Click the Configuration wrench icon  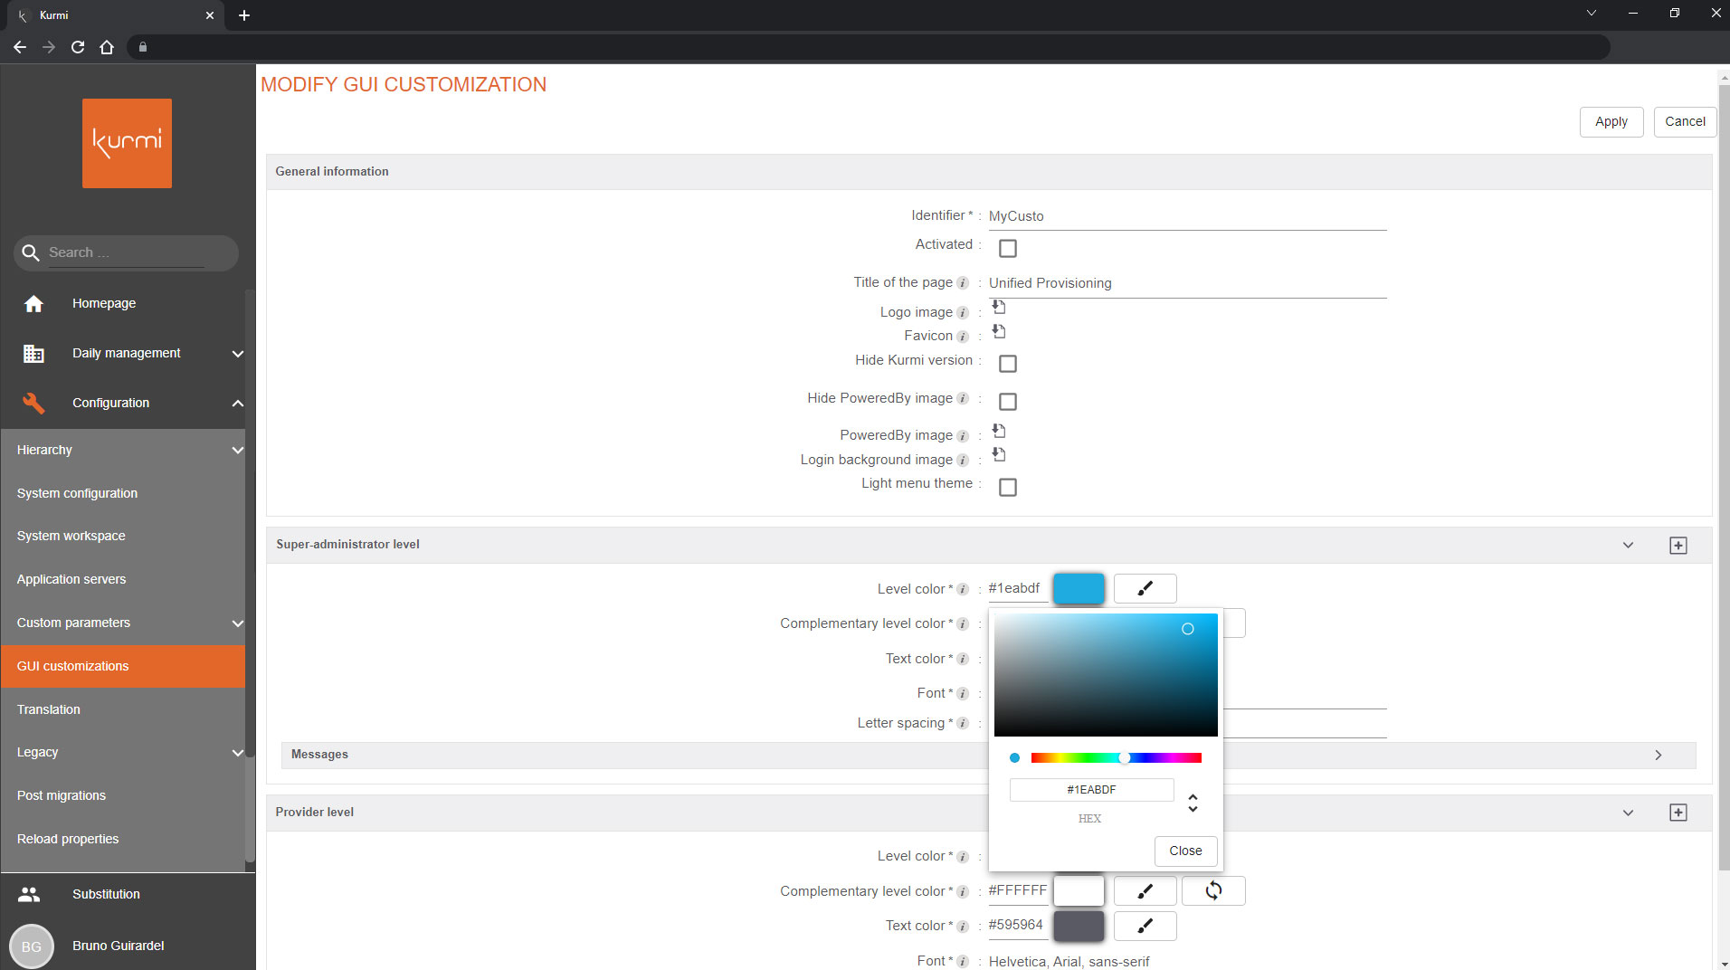point(33,403)
